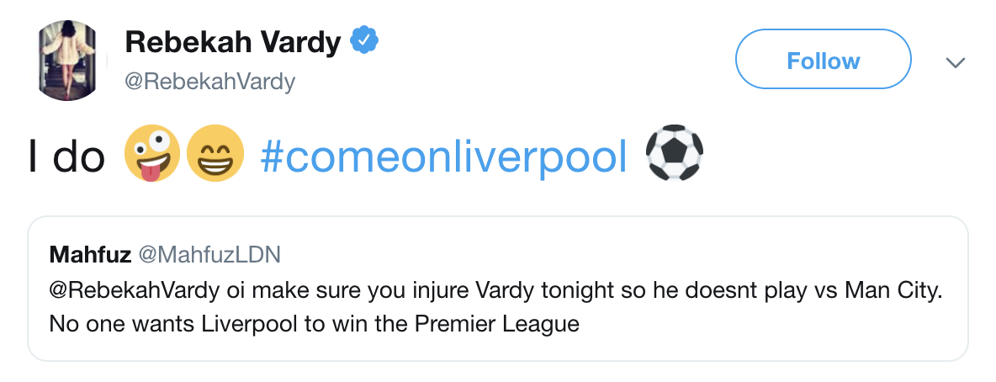Click empty area right of MahfuzLDN handle
Image resolution: width=996 pixels, height=382 pixels.
pyautogui.click(x=589, y=254)
